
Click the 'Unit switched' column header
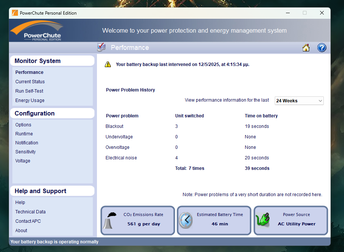[x=189, y=116]
